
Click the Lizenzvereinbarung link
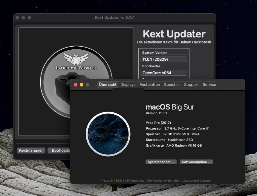[197, 180]
